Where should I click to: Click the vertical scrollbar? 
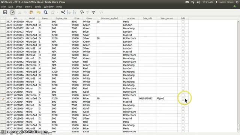pyautogui.click(x=238, y=76)
